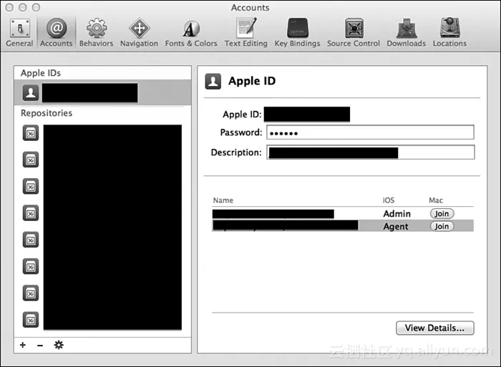Select the Admin team row
Viewport: 501px width, 367px height.
pyautogui.click(x=343, y=213)
